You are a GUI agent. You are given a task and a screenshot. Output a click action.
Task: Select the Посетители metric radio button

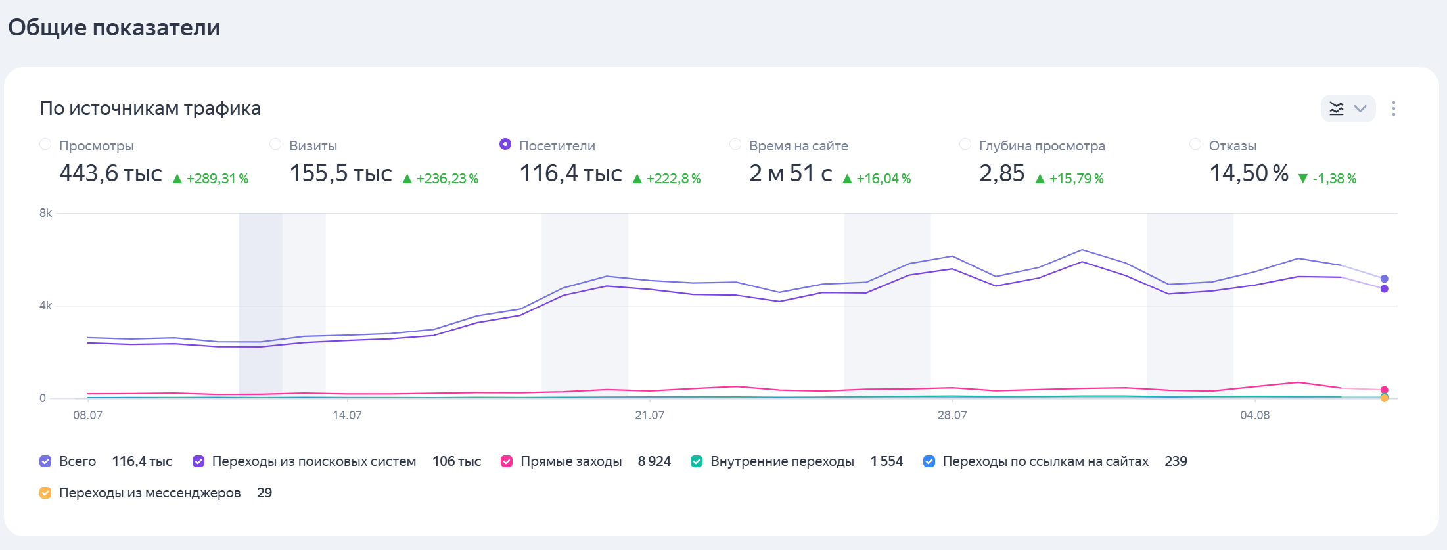coord(505,145)
